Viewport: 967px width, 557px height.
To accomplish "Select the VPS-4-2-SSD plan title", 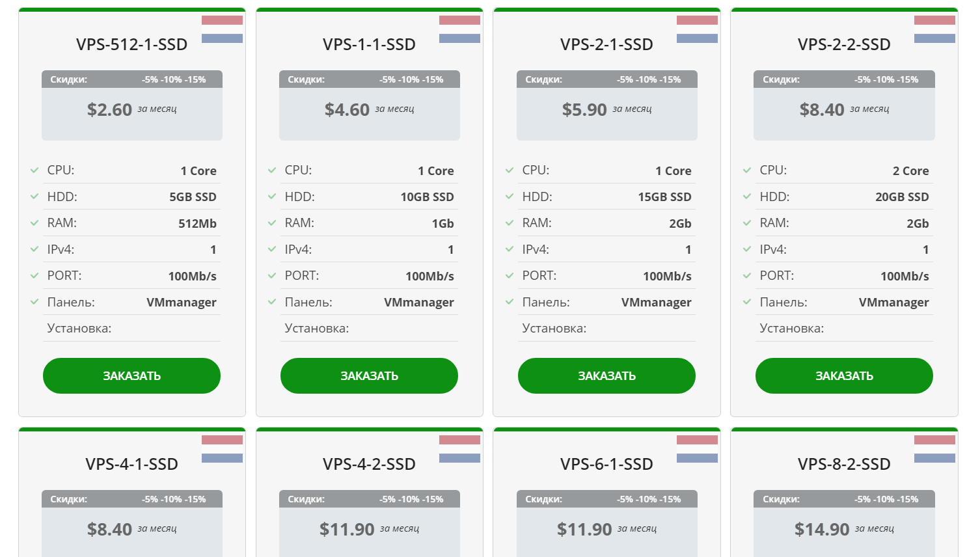I will [369, 464].
